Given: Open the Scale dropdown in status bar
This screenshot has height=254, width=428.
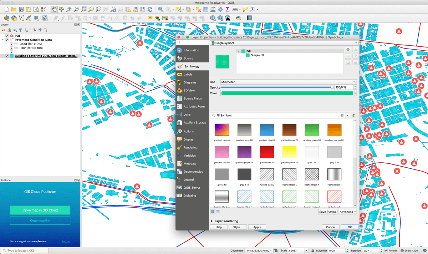Looking at the screenshot, I should 306,251.
